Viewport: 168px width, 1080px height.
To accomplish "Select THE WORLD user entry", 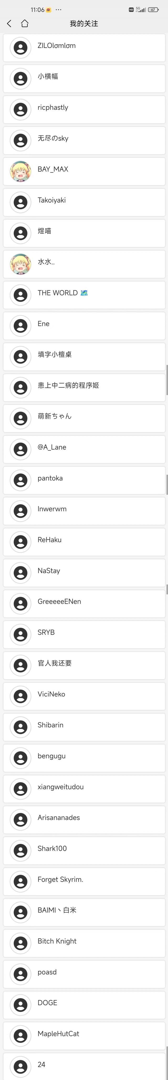I will pyautogui.click(x=84, y=295).
